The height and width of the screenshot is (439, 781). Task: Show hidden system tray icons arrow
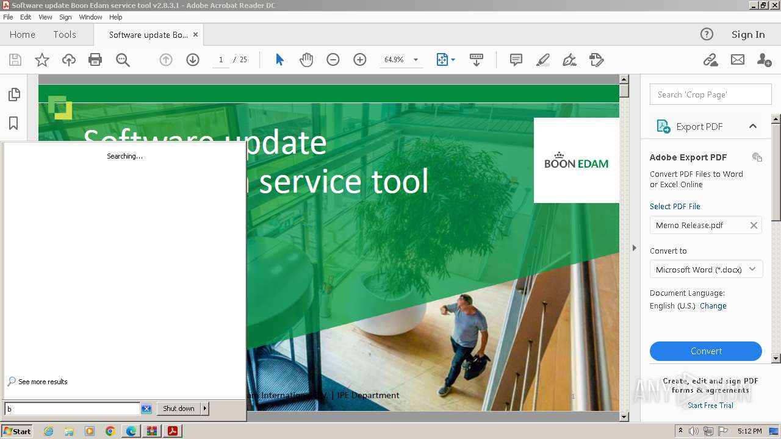[680, 431]
